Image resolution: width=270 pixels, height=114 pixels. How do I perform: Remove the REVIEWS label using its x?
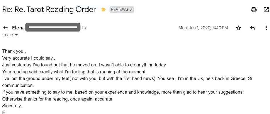tap(131, 10)
